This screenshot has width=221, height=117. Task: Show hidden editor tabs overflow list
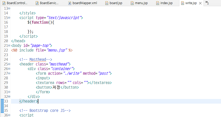(207, 3)
